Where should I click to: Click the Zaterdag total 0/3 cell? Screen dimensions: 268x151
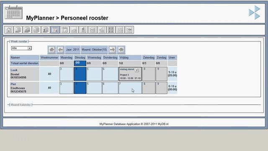(149, 63)
